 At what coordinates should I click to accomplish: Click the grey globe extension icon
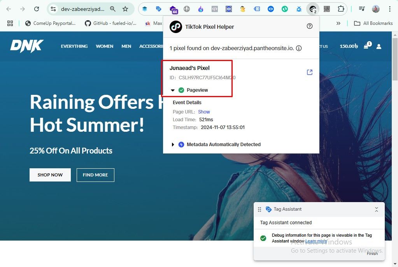[187, 9]
